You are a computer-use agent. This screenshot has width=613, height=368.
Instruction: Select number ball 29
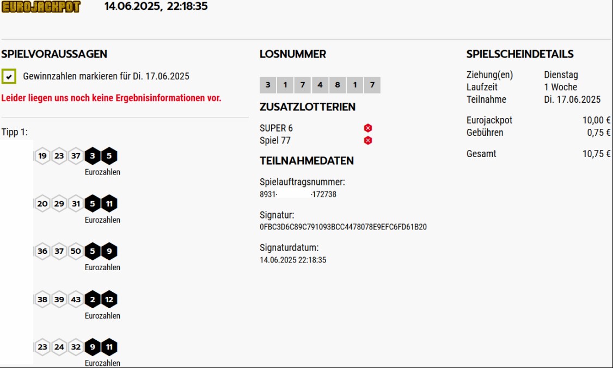point(59,204)
